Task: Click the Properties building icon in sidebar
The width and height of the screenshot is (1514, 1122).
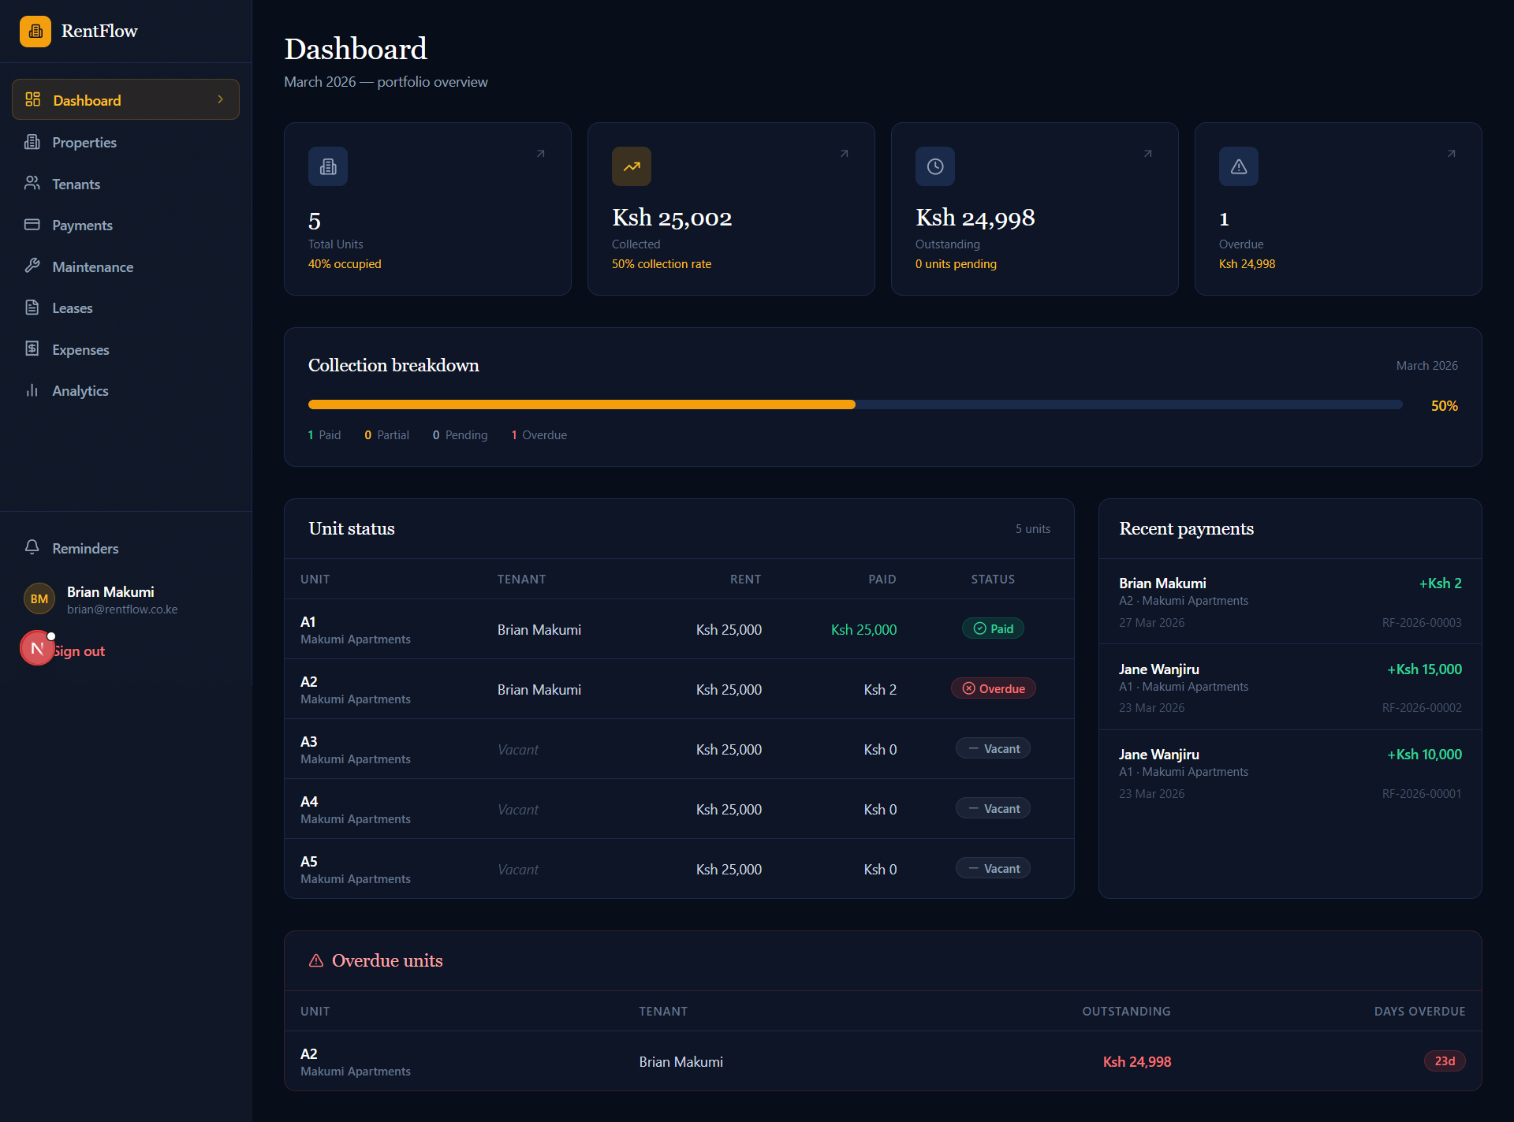Action: click(x=32, y=142)
